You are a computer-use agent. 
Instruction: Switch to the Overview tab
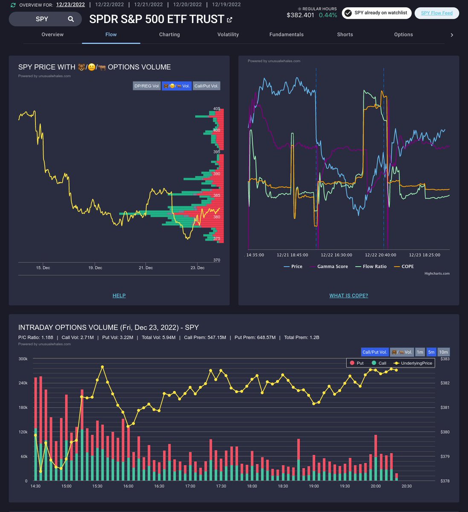coord(52,35)
